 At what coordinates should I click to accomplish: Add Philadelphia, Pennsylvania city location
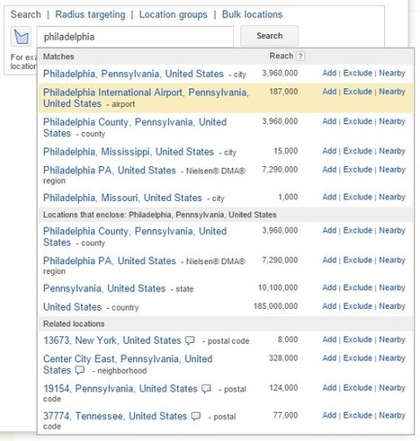(x=329, y=73)
